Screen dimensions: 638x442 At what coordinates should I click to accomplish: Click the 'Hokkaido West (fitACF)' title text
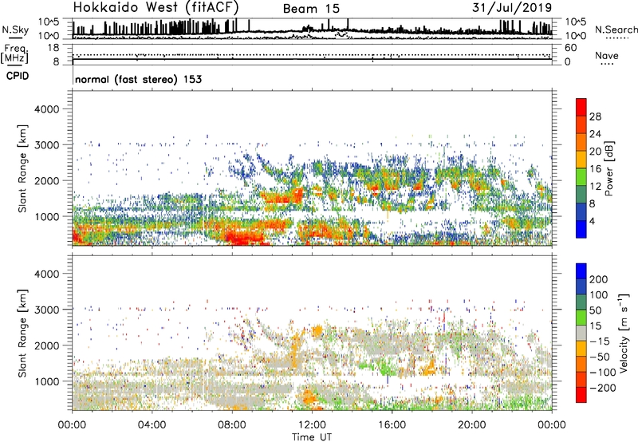(x=156, y=7)
